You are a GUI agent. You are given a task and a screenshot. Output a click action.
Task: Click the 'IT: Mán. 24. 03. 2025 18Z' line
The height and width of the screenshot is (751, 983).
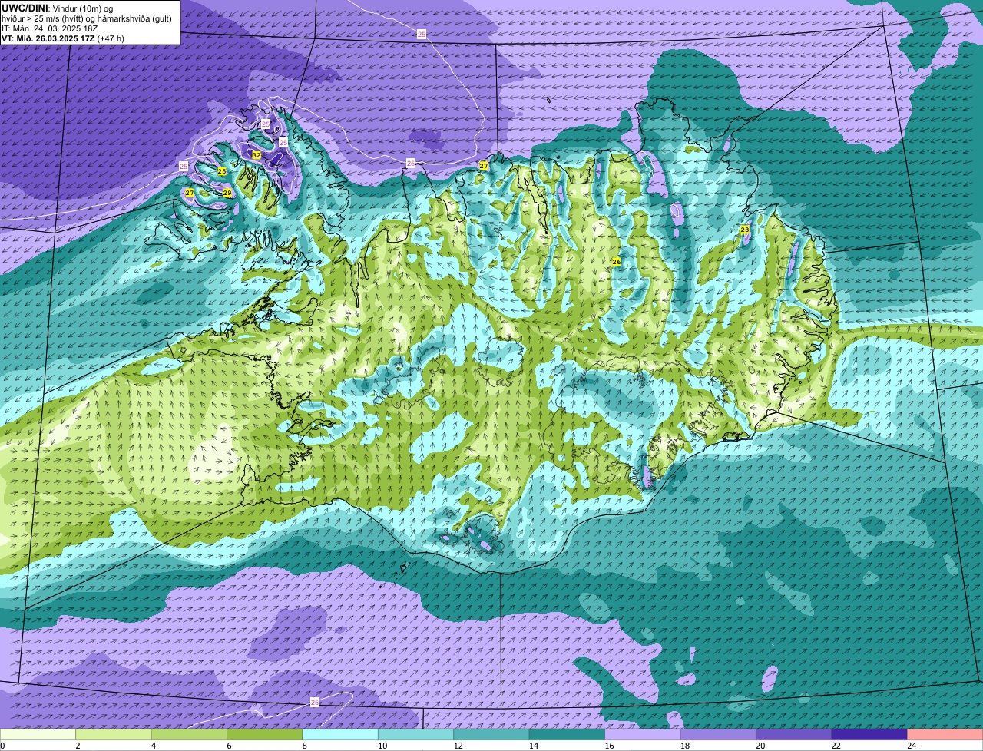tap(50, 28)
